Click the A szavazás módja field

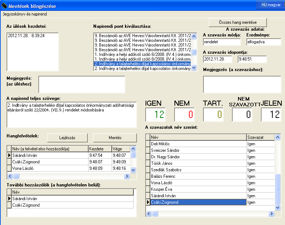tap(222, 42)
